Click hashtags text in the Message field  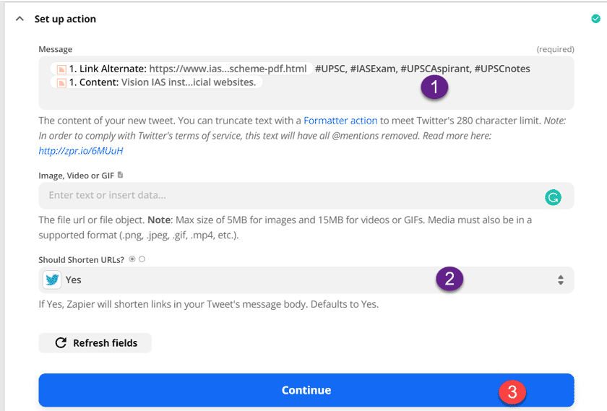point(422,69)
